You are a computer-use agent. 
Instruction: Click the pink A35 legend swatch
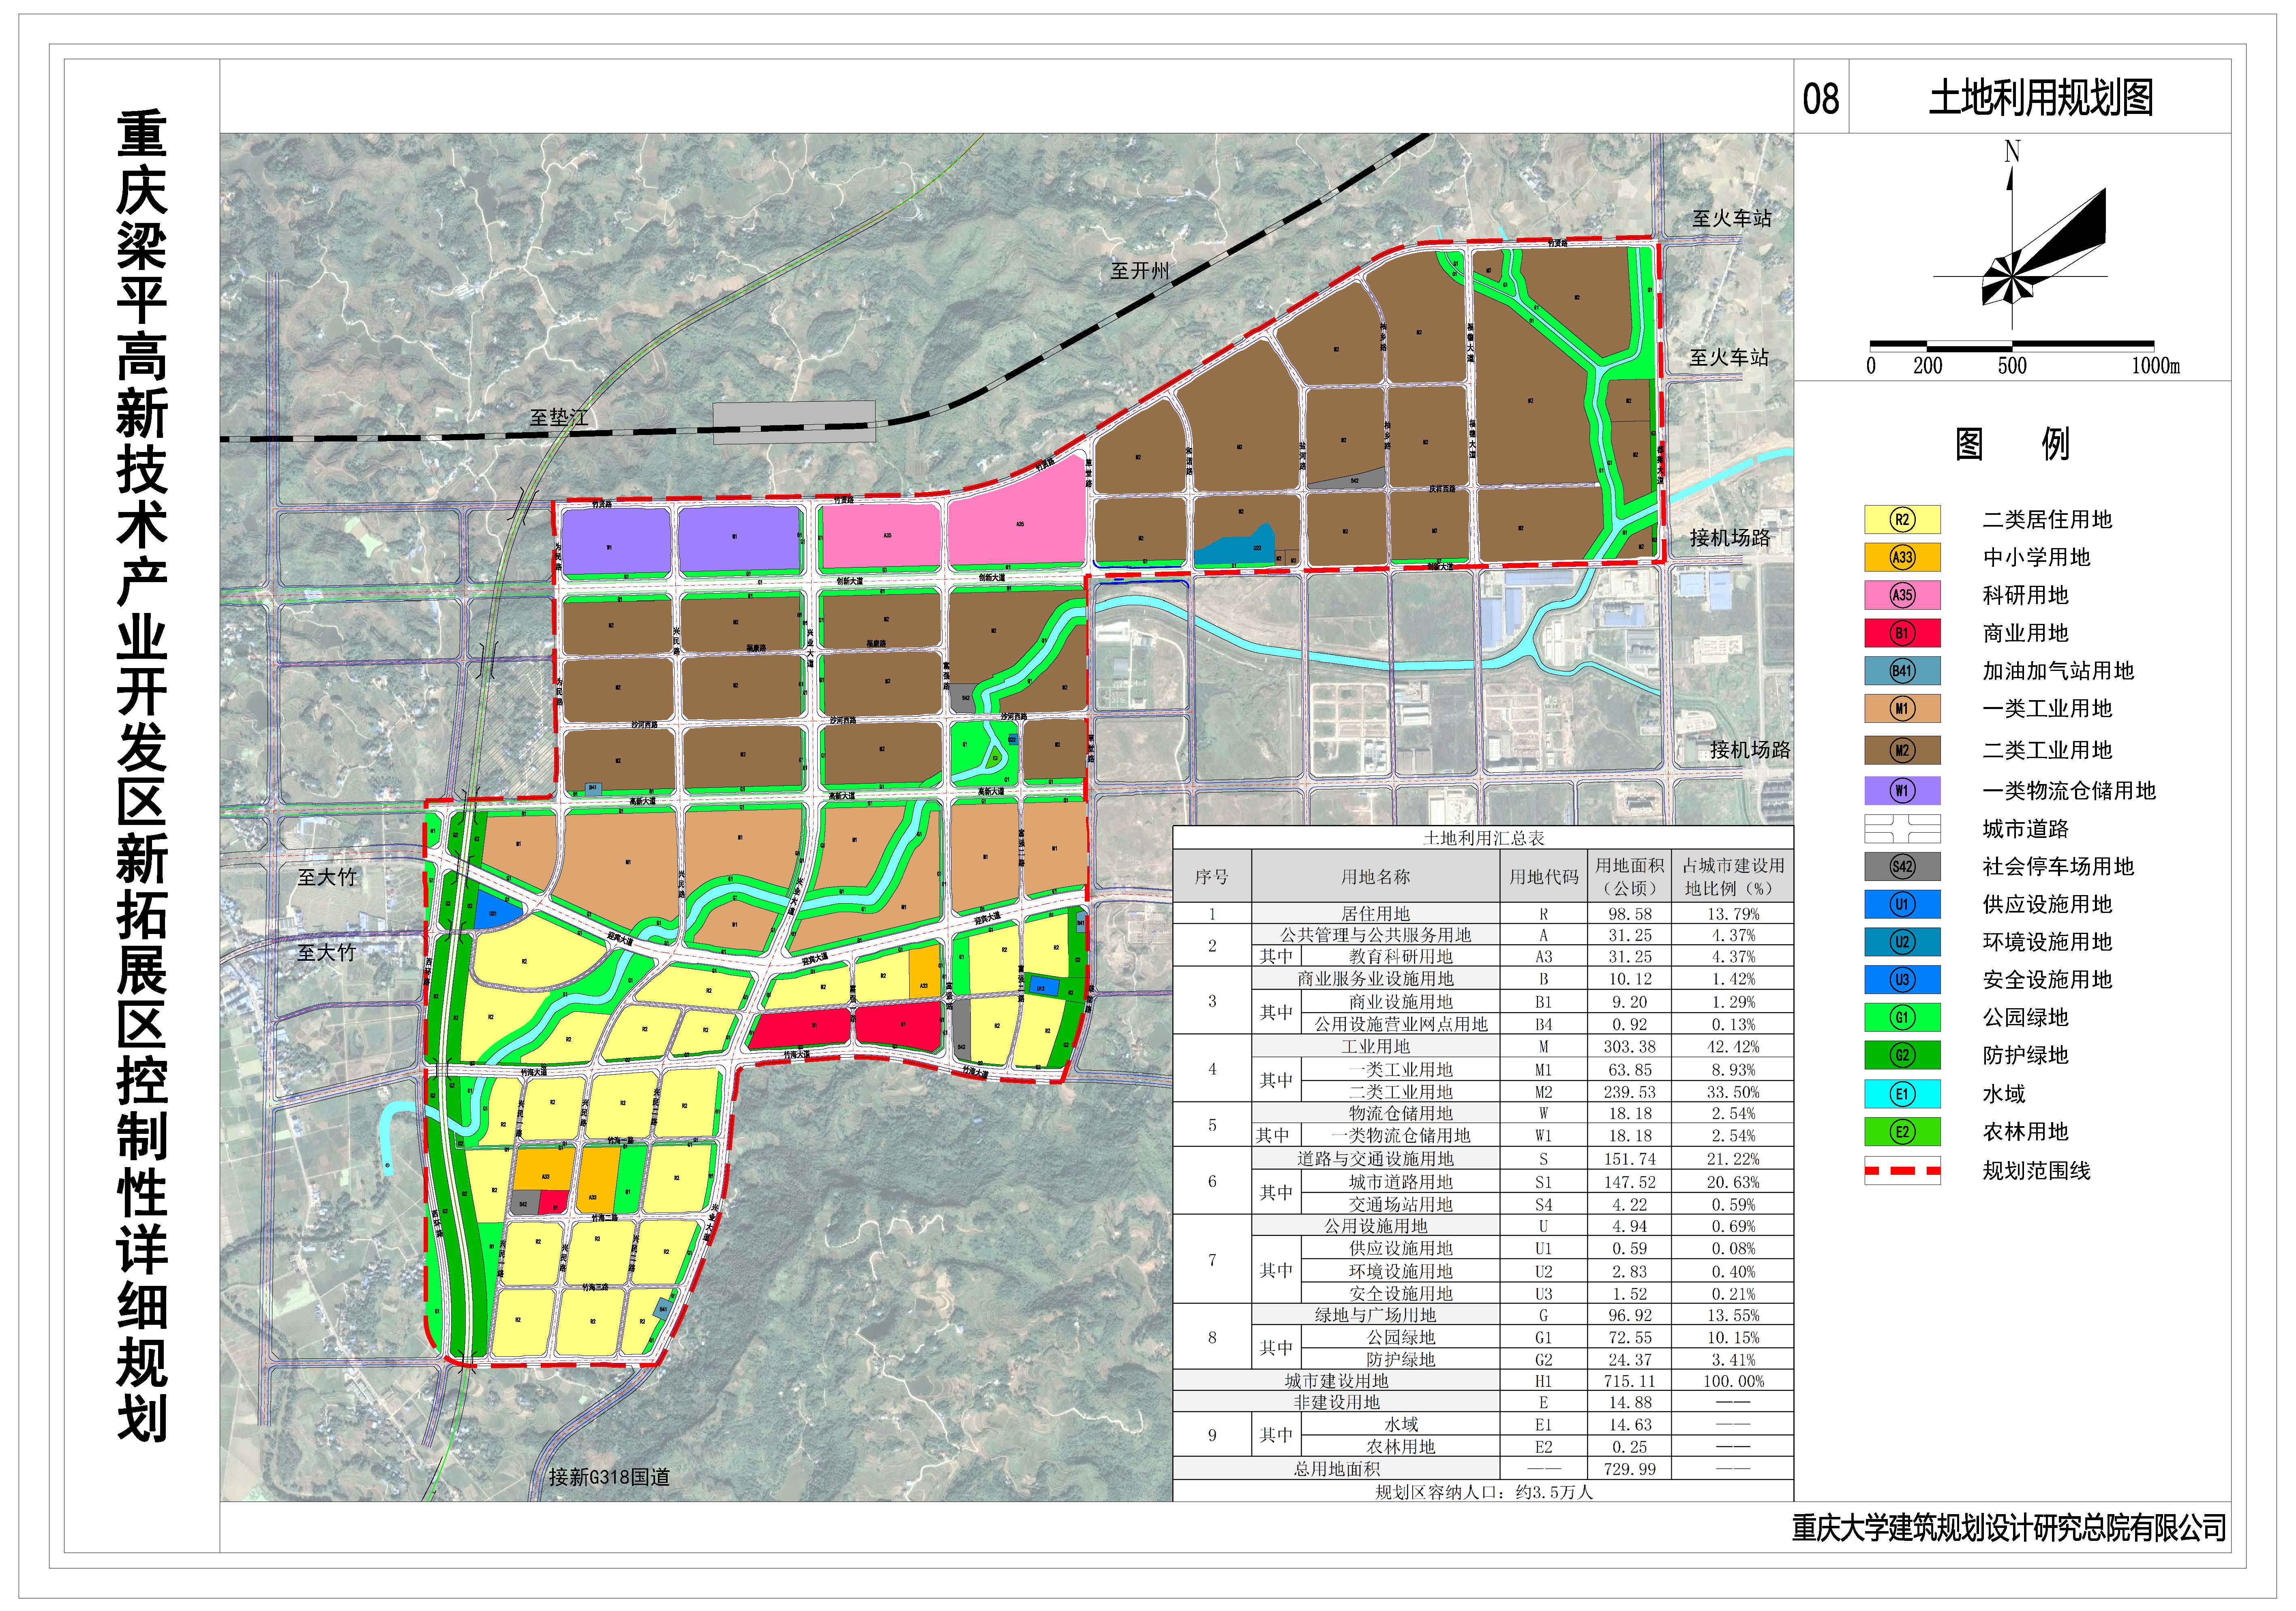(x=1901, y=595)
